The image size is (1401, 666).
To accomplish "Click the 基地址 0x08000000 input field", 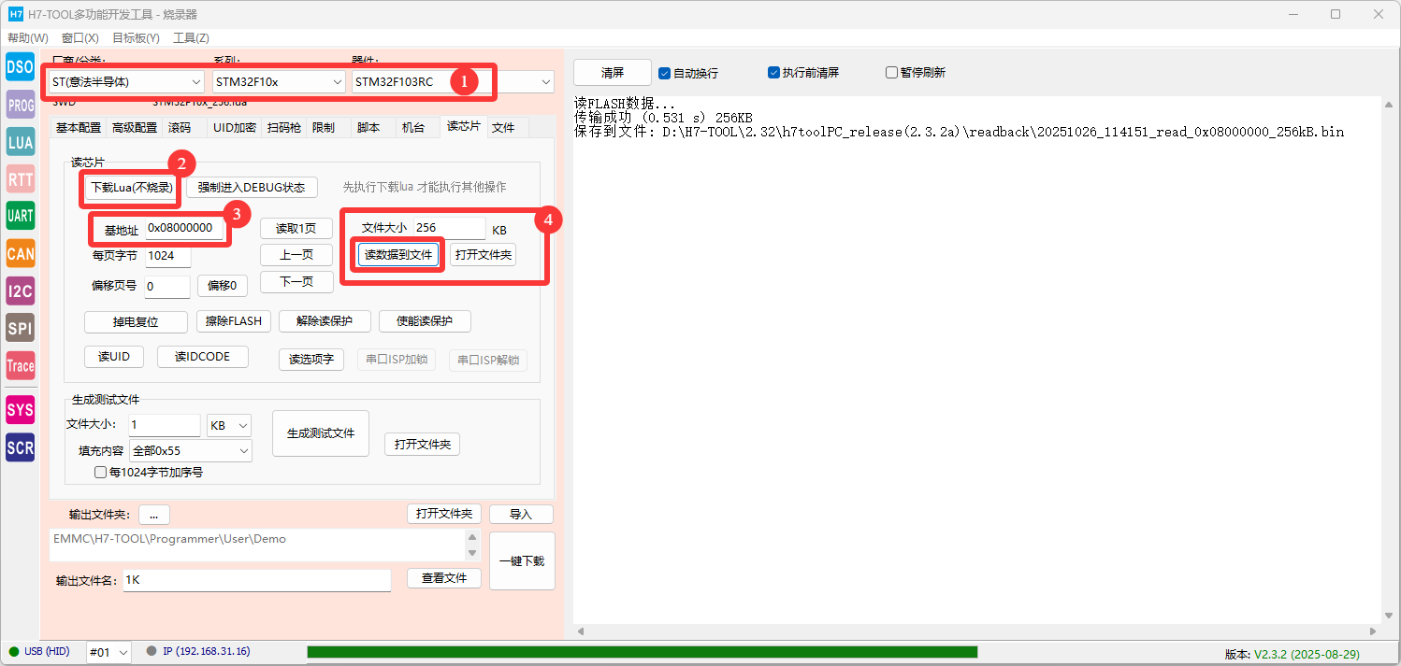I will click(x=184, y=229).
